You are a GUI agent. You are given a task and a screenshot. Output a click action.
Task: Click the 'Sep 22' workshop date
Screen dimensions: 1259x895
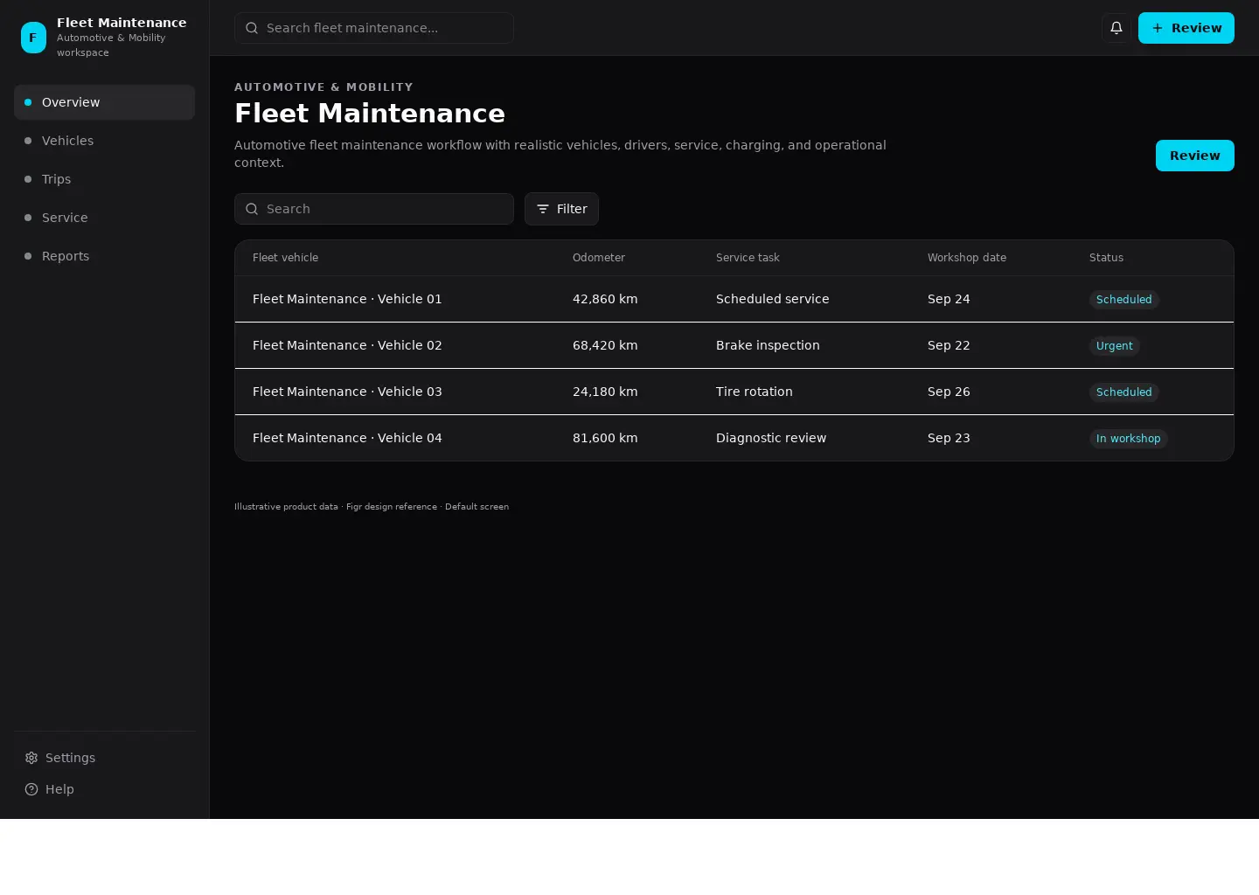949,345
